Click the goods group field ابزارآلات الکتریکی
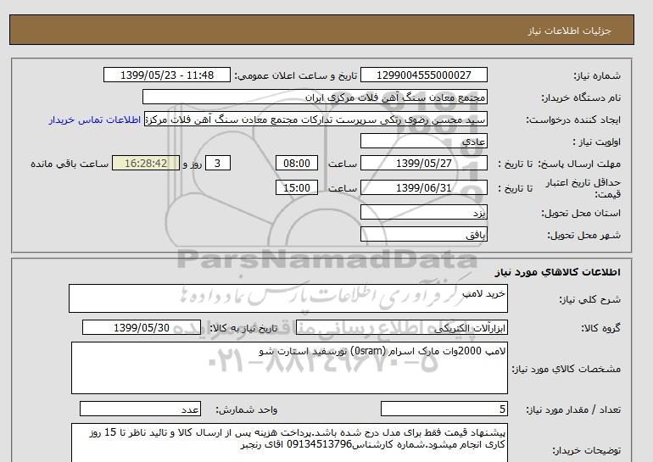The image size is (653, 462). (402, 327)
